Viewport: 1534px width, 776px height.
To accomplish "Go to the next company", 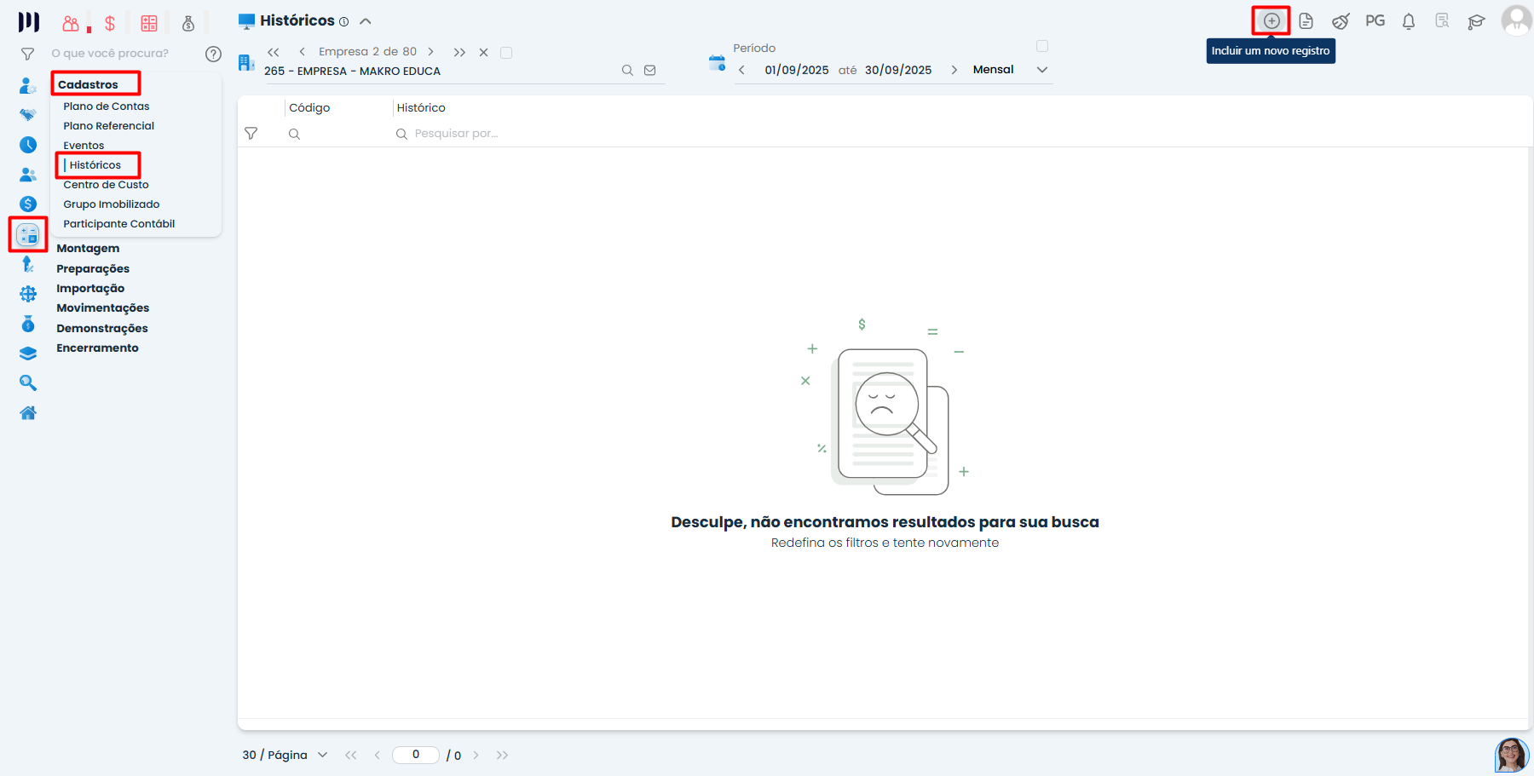I will (431, 52).
